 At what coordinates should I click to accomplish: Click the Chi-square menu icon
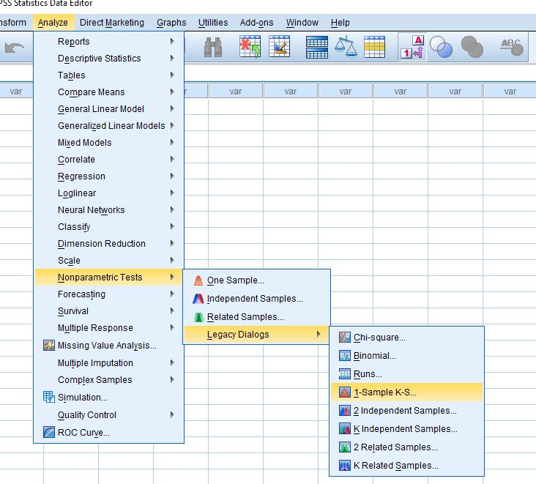345,338
